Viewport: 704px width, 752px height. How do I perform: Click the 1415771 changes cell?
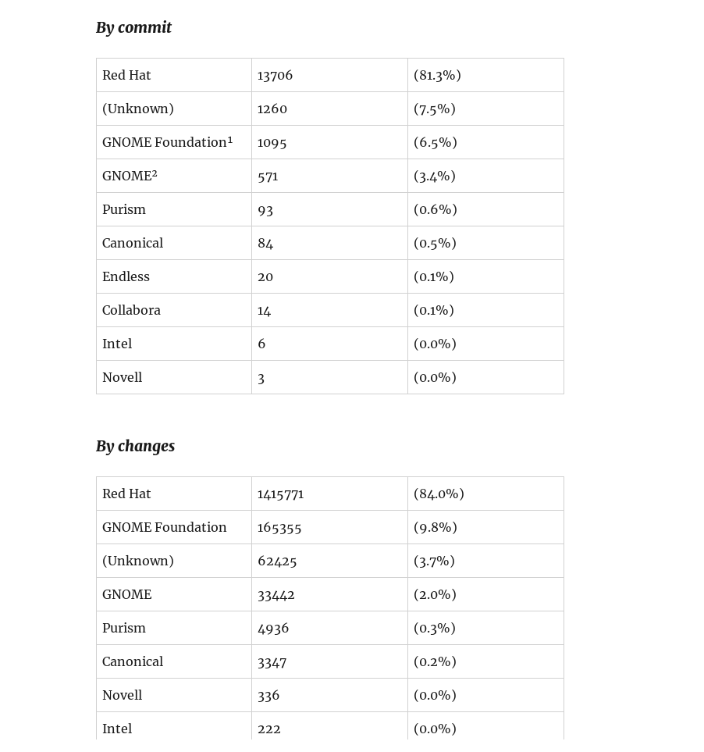point(281,494)
